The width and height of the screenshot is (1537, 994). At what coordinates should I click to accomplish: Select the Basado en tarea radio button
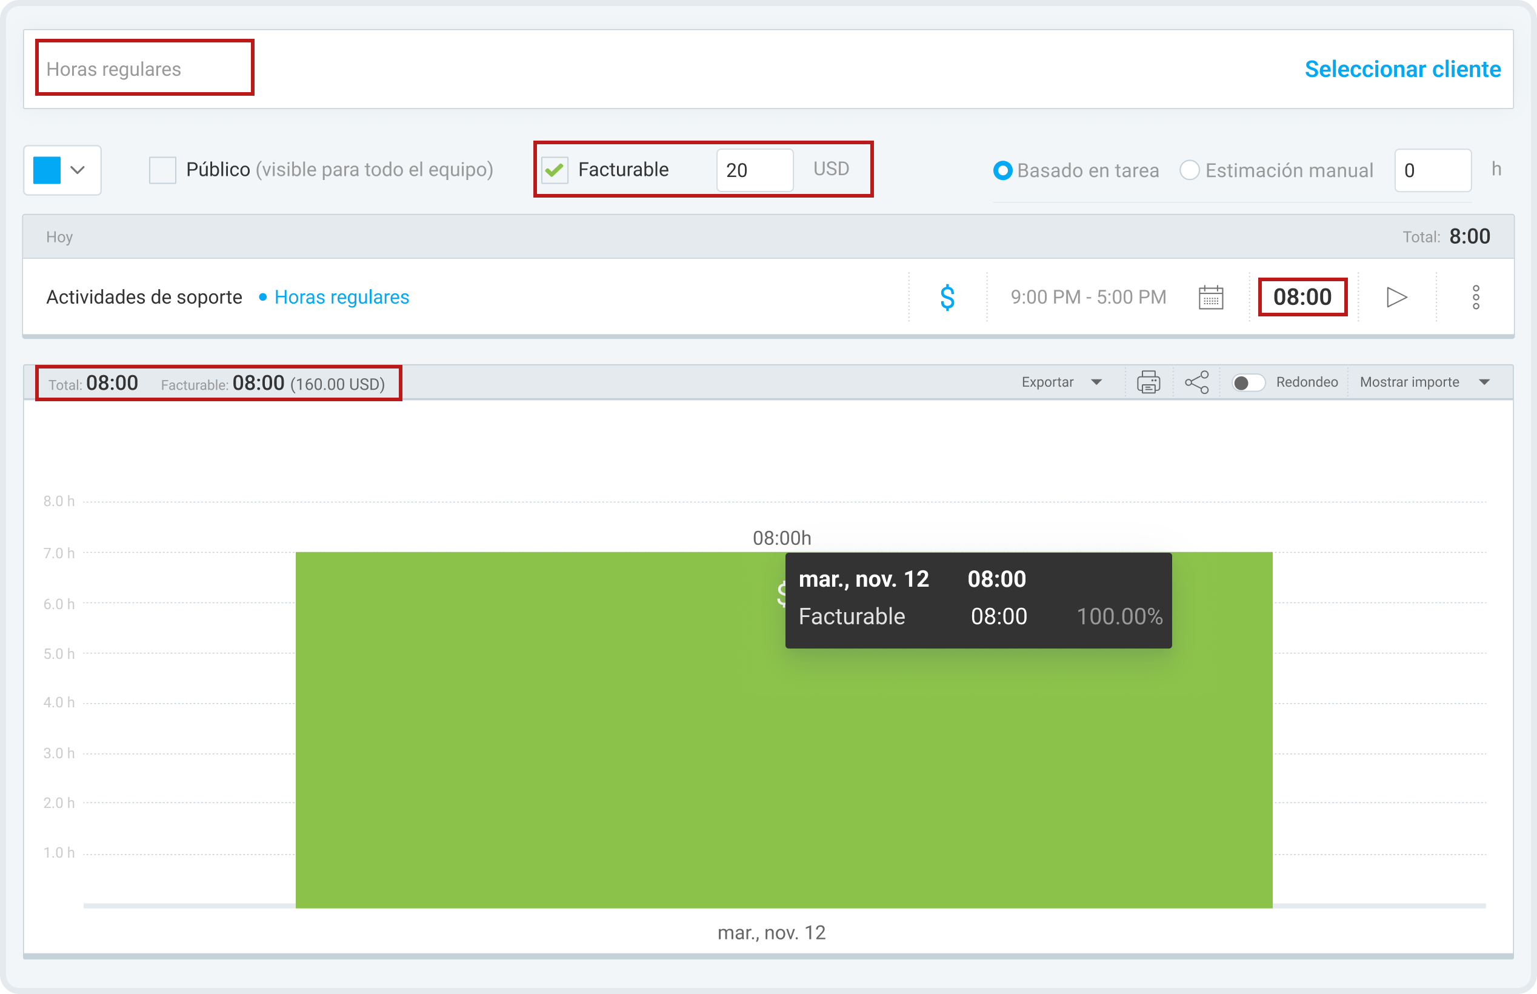[1002, 170]
